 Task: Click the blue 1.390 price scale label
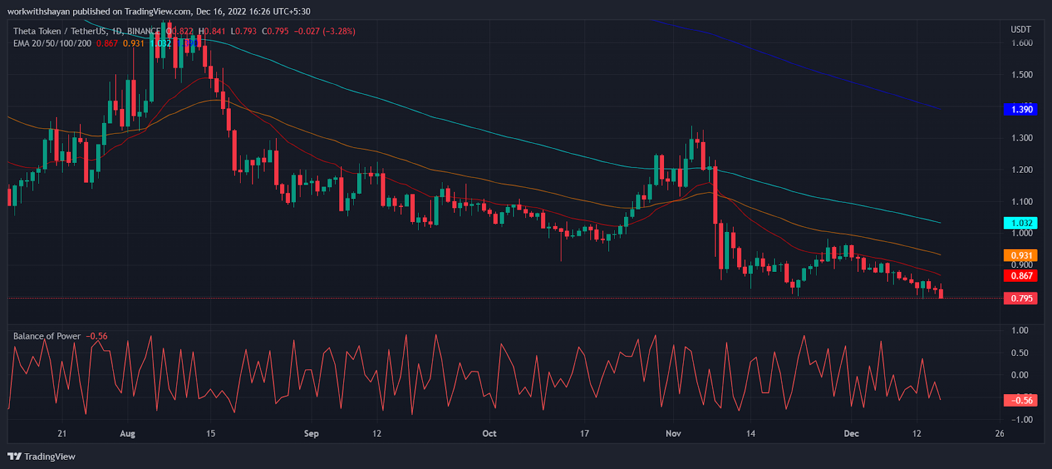click(x=1021, y=109)
